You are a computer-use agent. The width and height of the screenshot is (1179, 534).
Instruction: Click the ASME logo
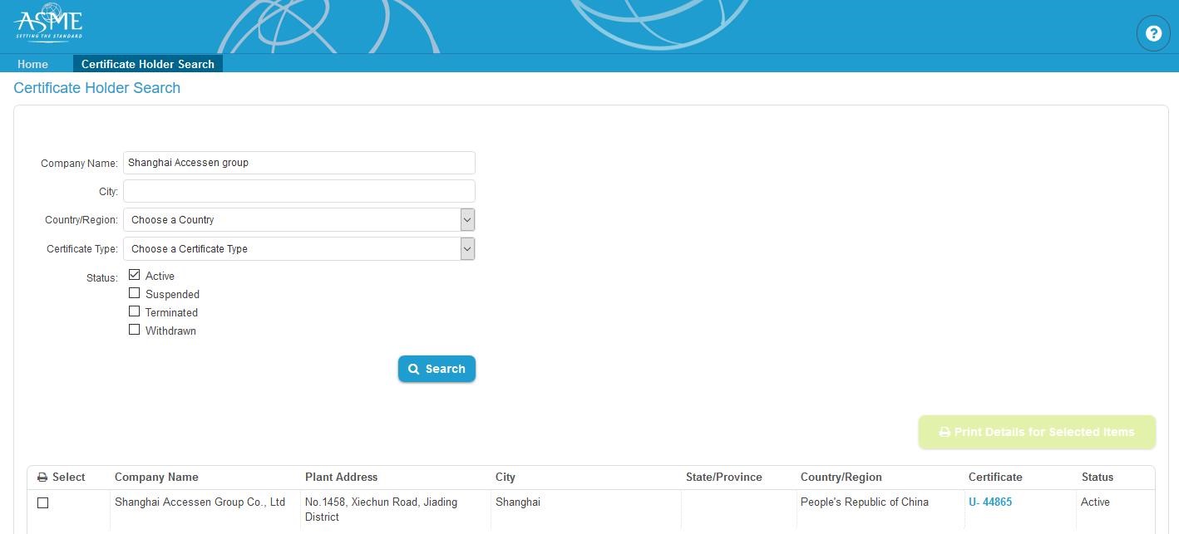coord(48,24)
